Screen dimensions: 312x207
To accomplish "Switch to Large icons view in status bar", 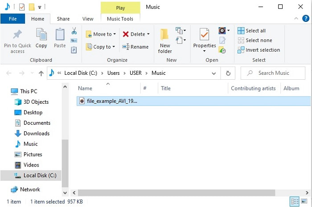I will [x=304, y=201].
